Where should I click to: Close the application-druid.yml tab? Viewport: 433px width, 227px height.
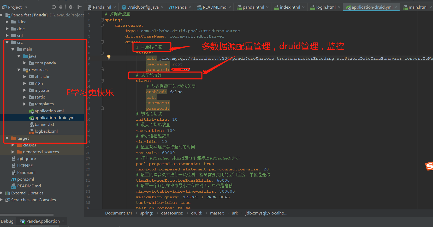(x=396, y=7)
